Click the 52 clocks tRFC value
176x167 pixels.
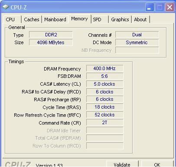[105, 115]
